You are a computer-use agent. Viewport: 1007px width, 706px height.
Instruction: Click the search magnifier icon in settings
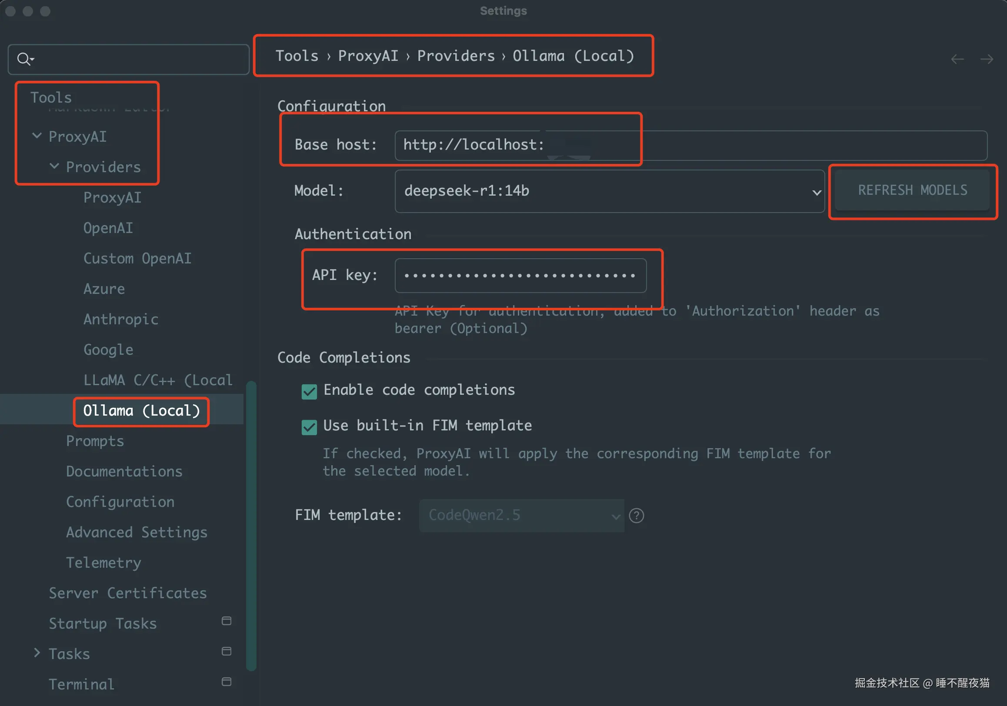(23, 59)
